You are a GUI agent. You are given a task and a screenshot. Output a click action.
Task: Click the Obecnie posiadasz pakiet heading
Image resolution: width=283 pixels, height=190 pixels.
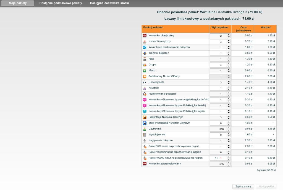[x=209, y=12]
